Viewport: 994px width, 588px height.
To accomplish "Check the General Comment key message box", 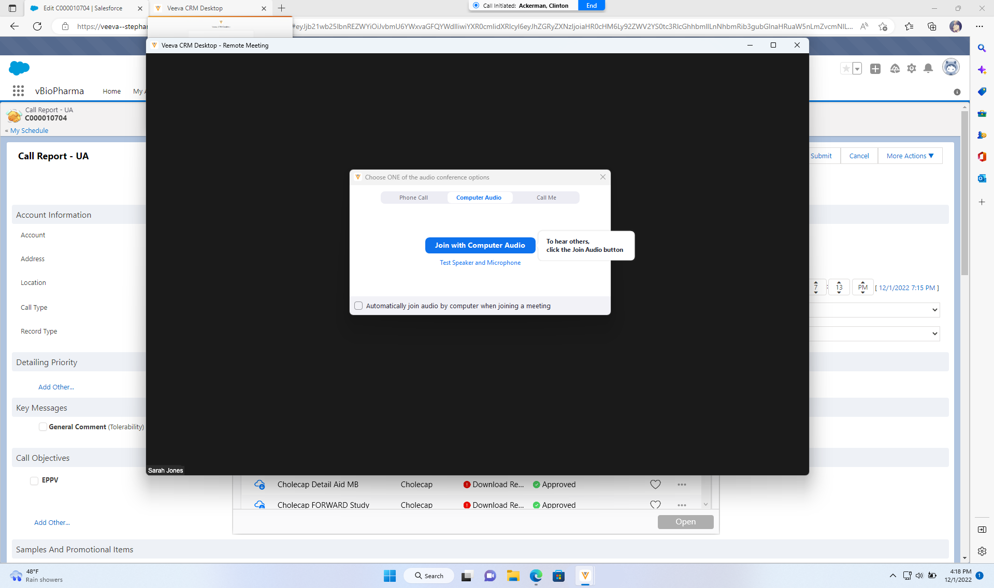I will pos(43,427).
